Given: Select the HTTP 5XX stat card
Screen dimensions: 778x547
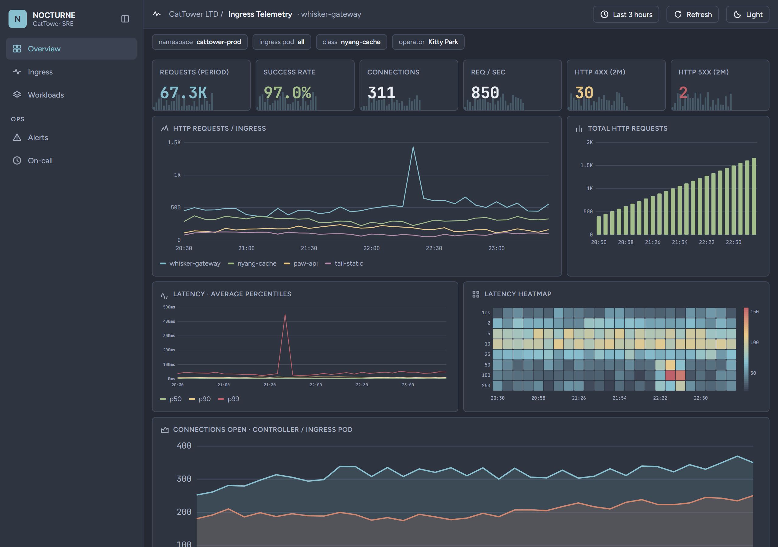Looking at the screenshot, I should (720, 85).
